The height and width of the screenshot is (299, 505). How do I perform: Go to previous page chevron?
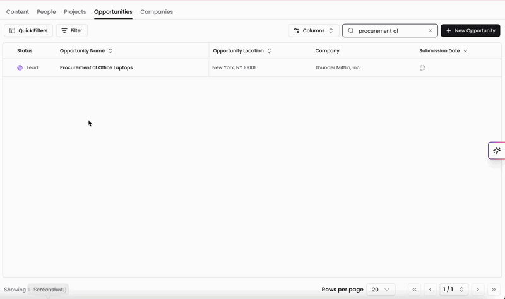pos(431,290)
